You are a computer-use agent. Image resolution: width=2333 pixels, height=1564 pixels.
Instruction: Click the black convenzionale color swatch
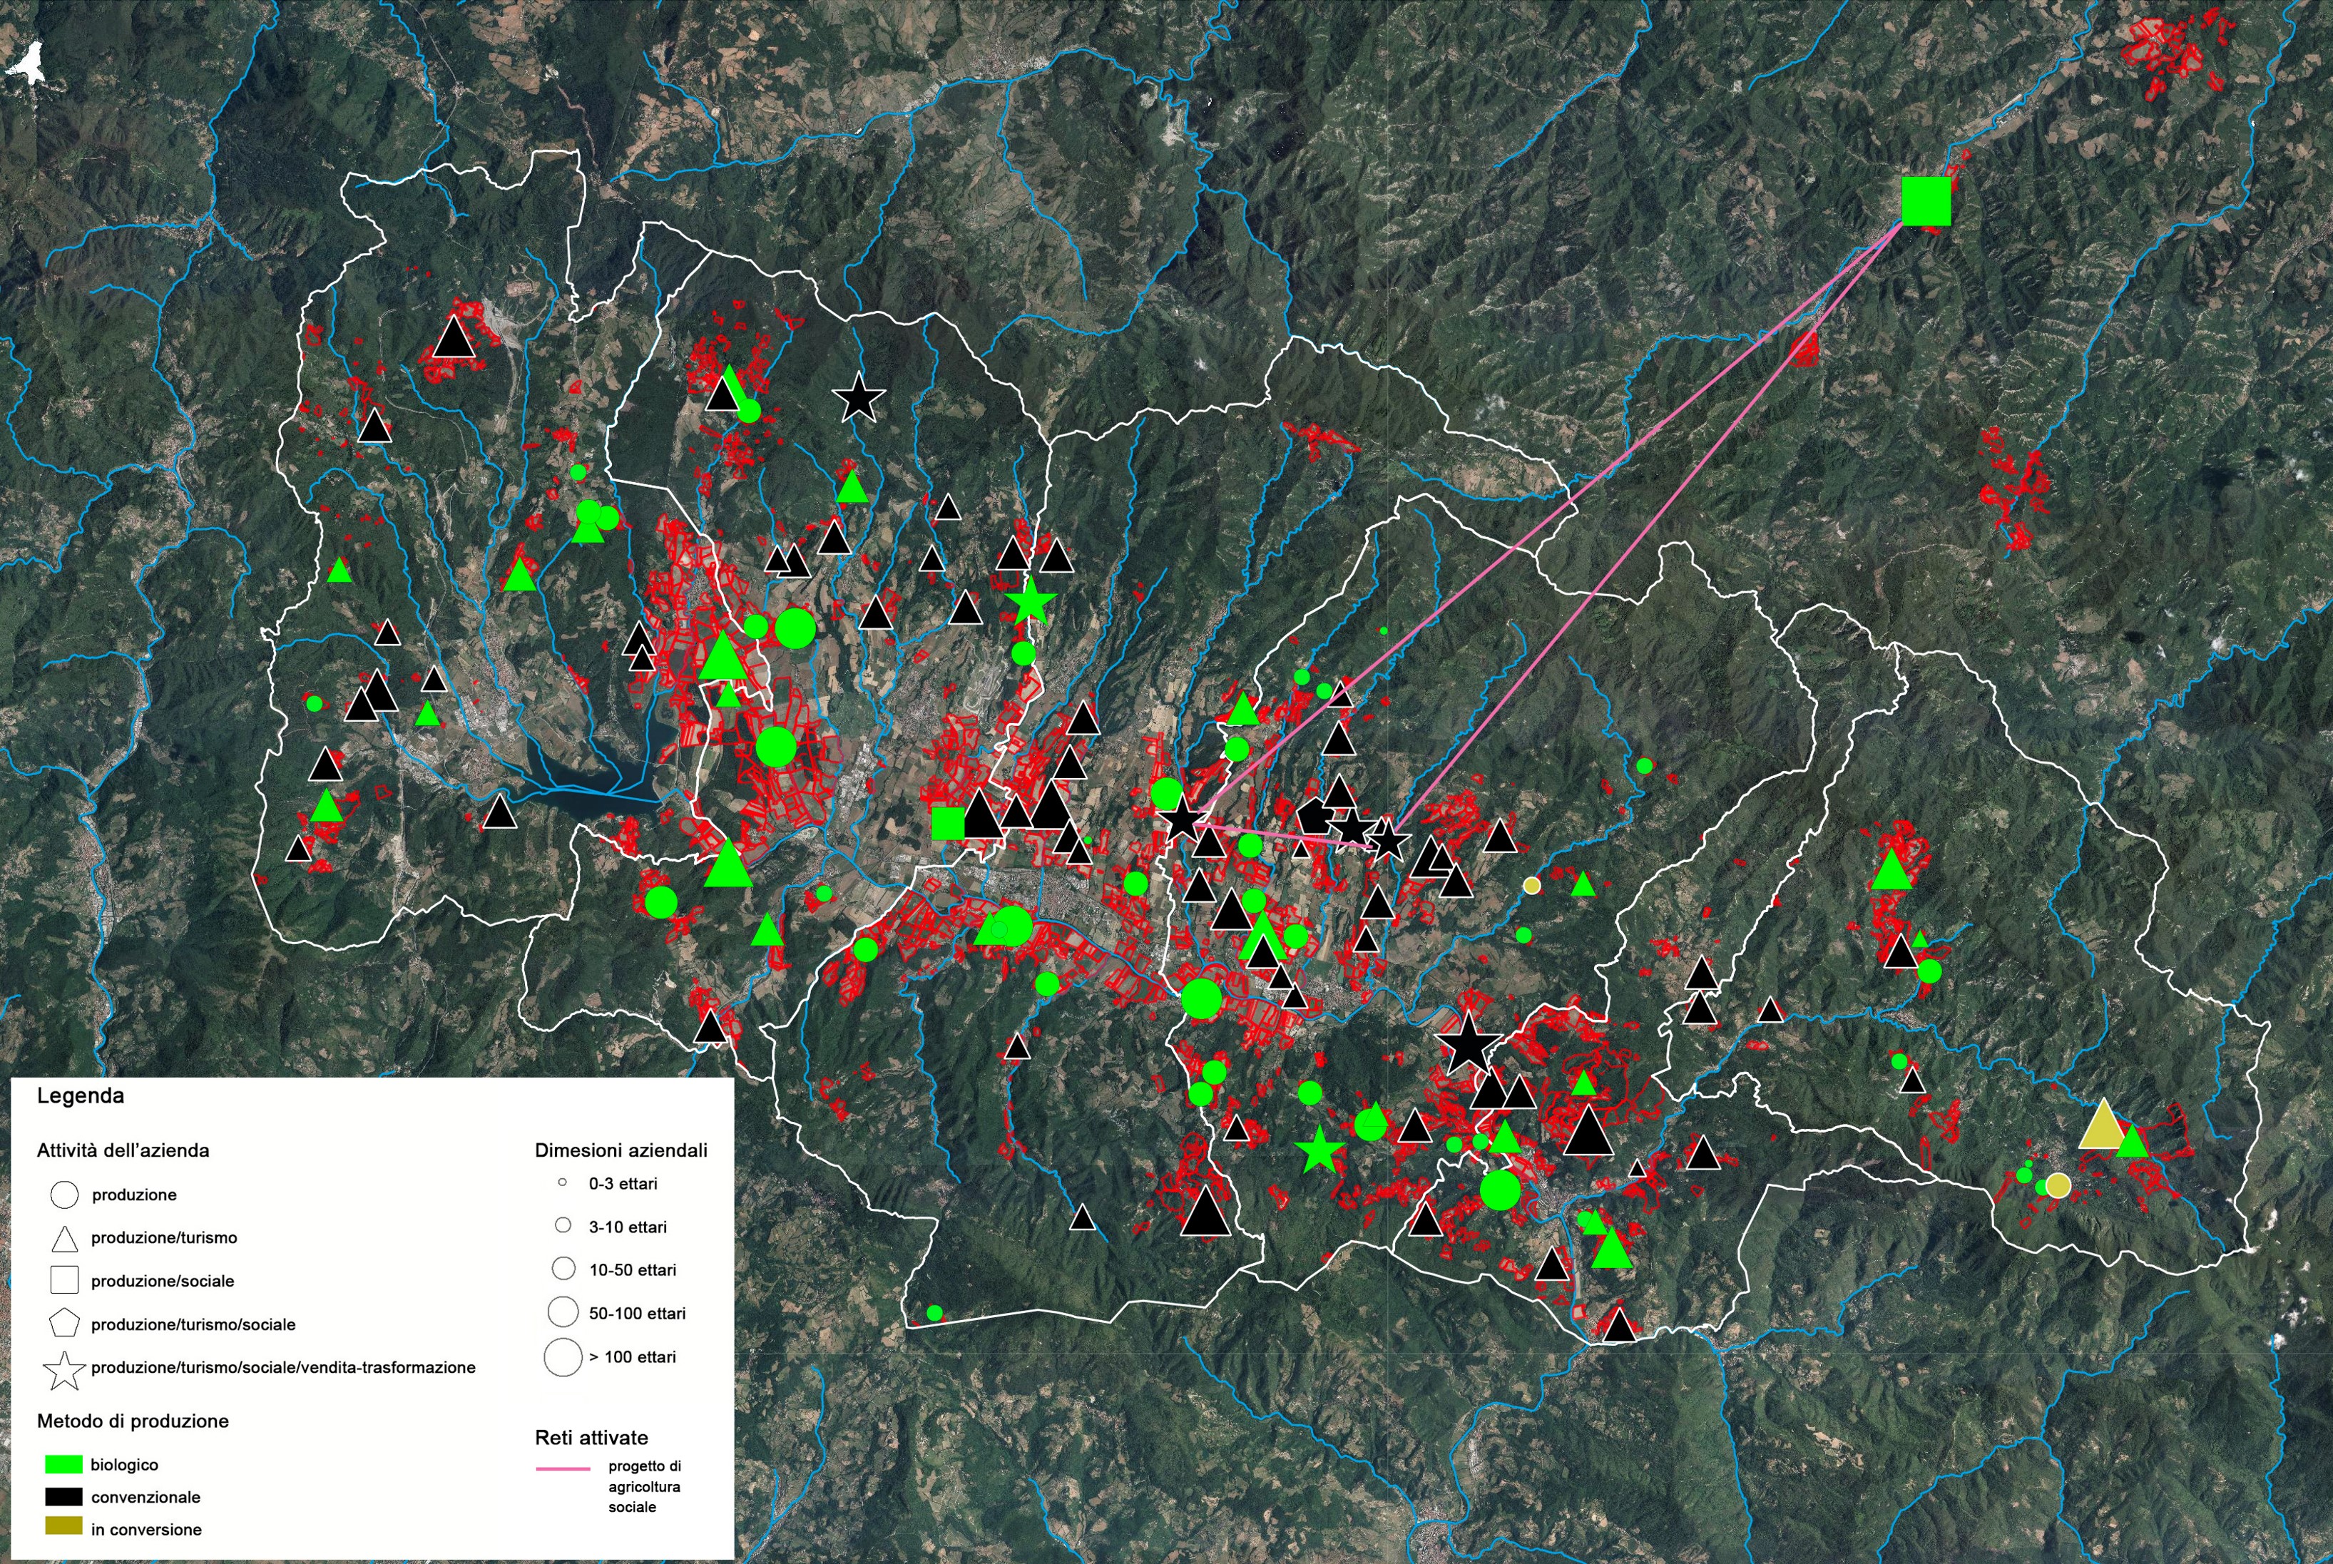pos(64,1496)
